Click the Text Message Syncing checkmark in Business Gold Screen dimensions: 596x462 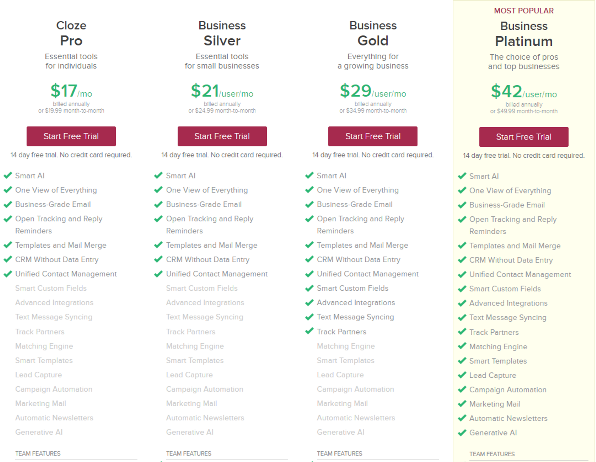[x=309, y=317]
